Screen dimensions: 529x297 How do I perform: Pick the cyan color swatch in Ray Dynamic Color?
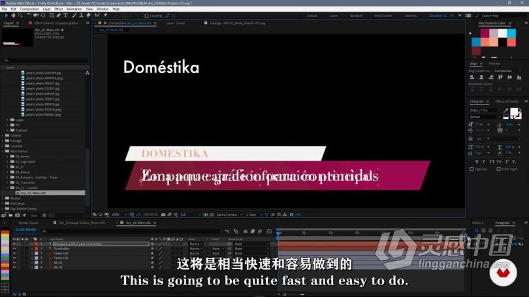click(x=511, y=33)
